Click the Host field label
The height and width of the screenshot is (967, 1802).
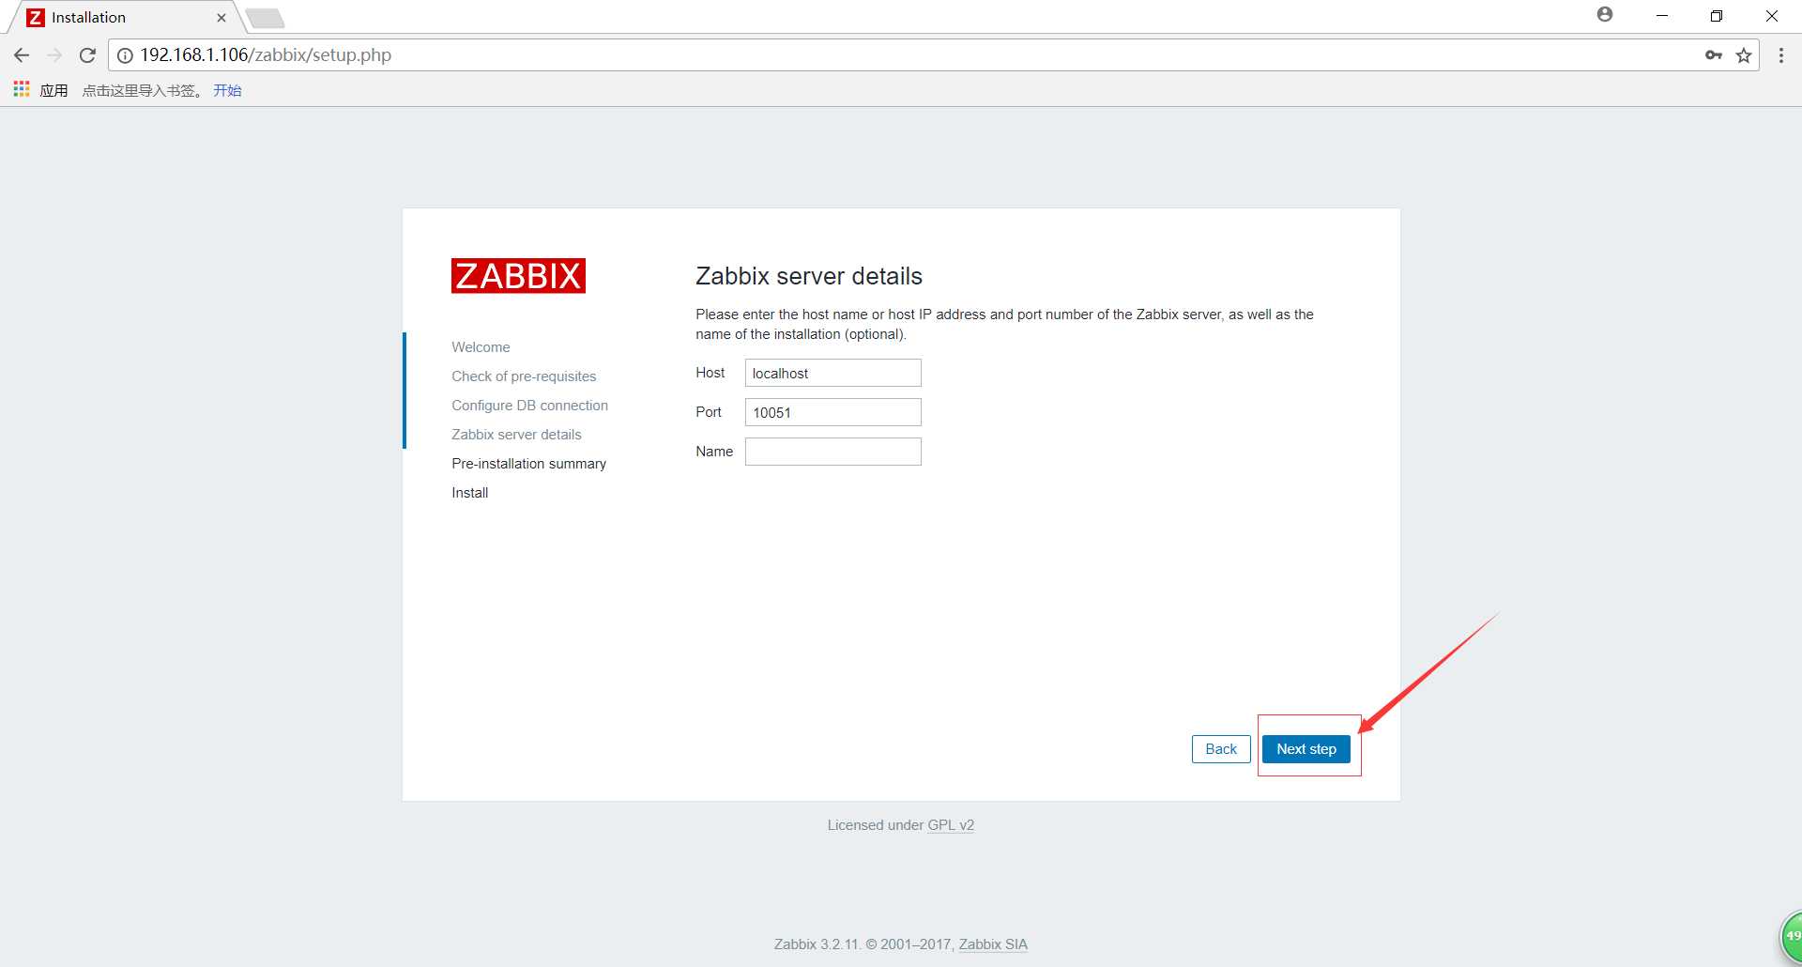coord(710,373)
